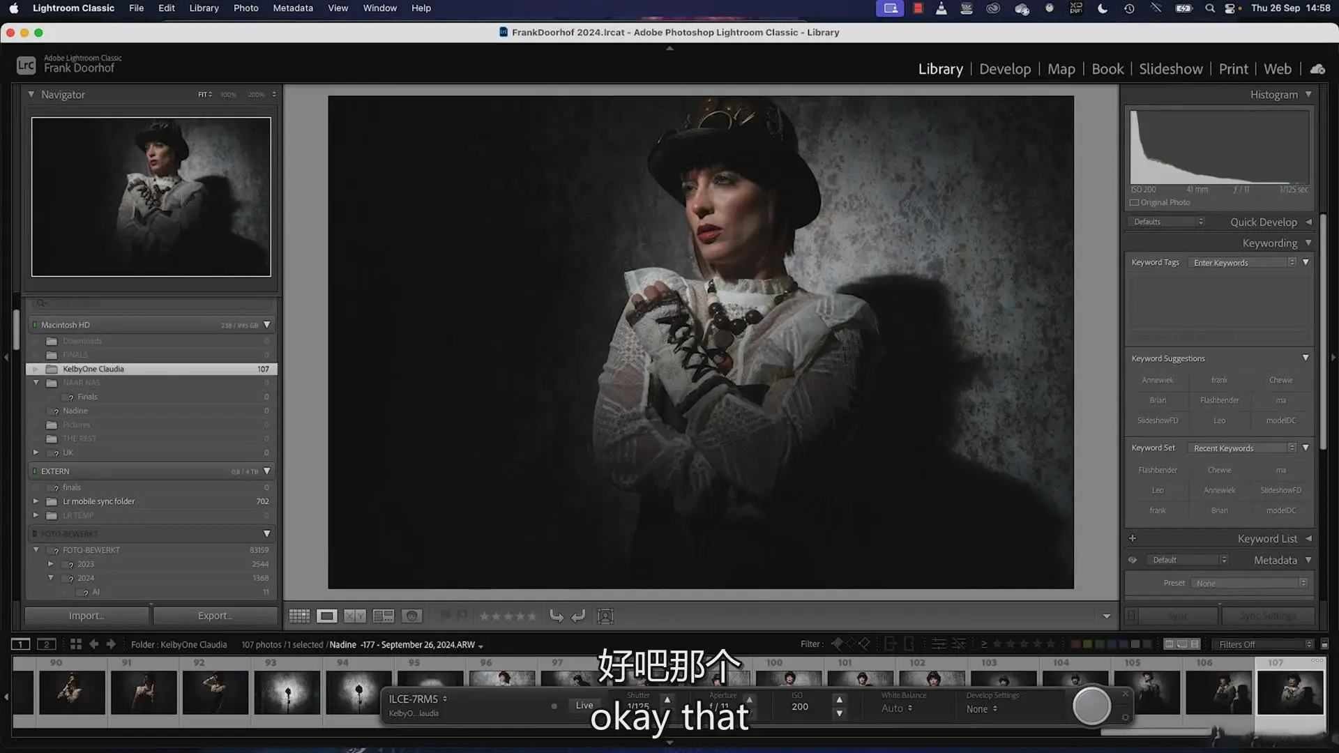Image resolution: width=1339 pixels, height=753 pixels.
Task: Click the cloud sync status icon
Action: (1317, 68)
